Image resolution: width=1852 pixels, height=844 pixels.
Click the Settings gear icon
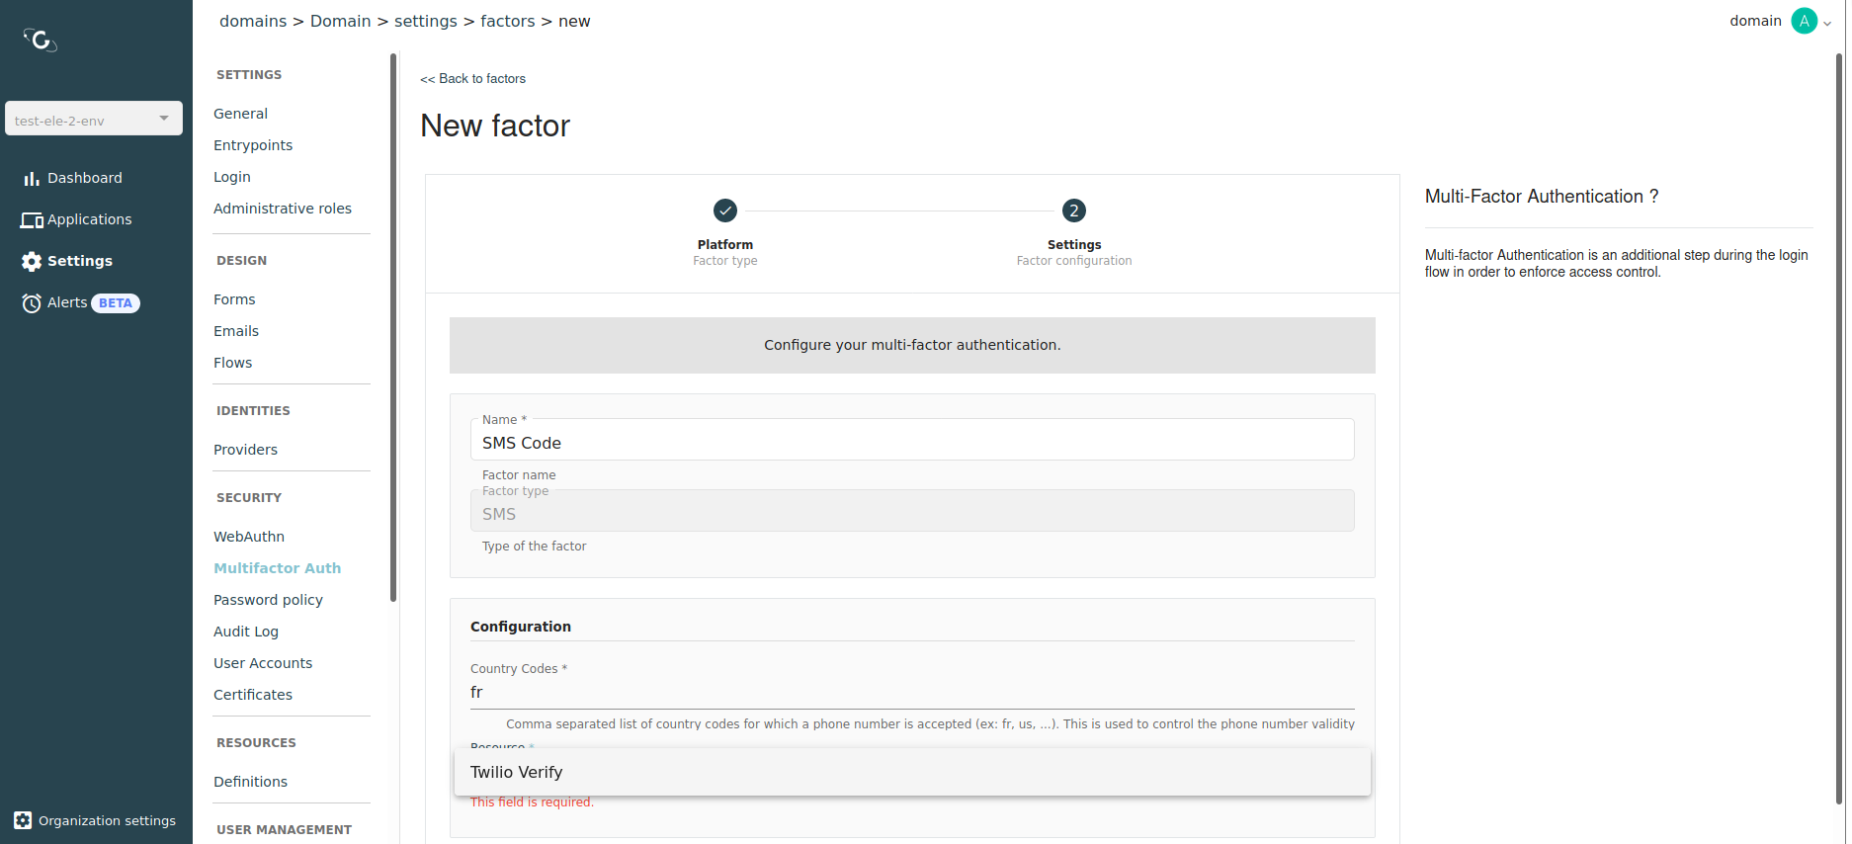click(x=32, y=262)
